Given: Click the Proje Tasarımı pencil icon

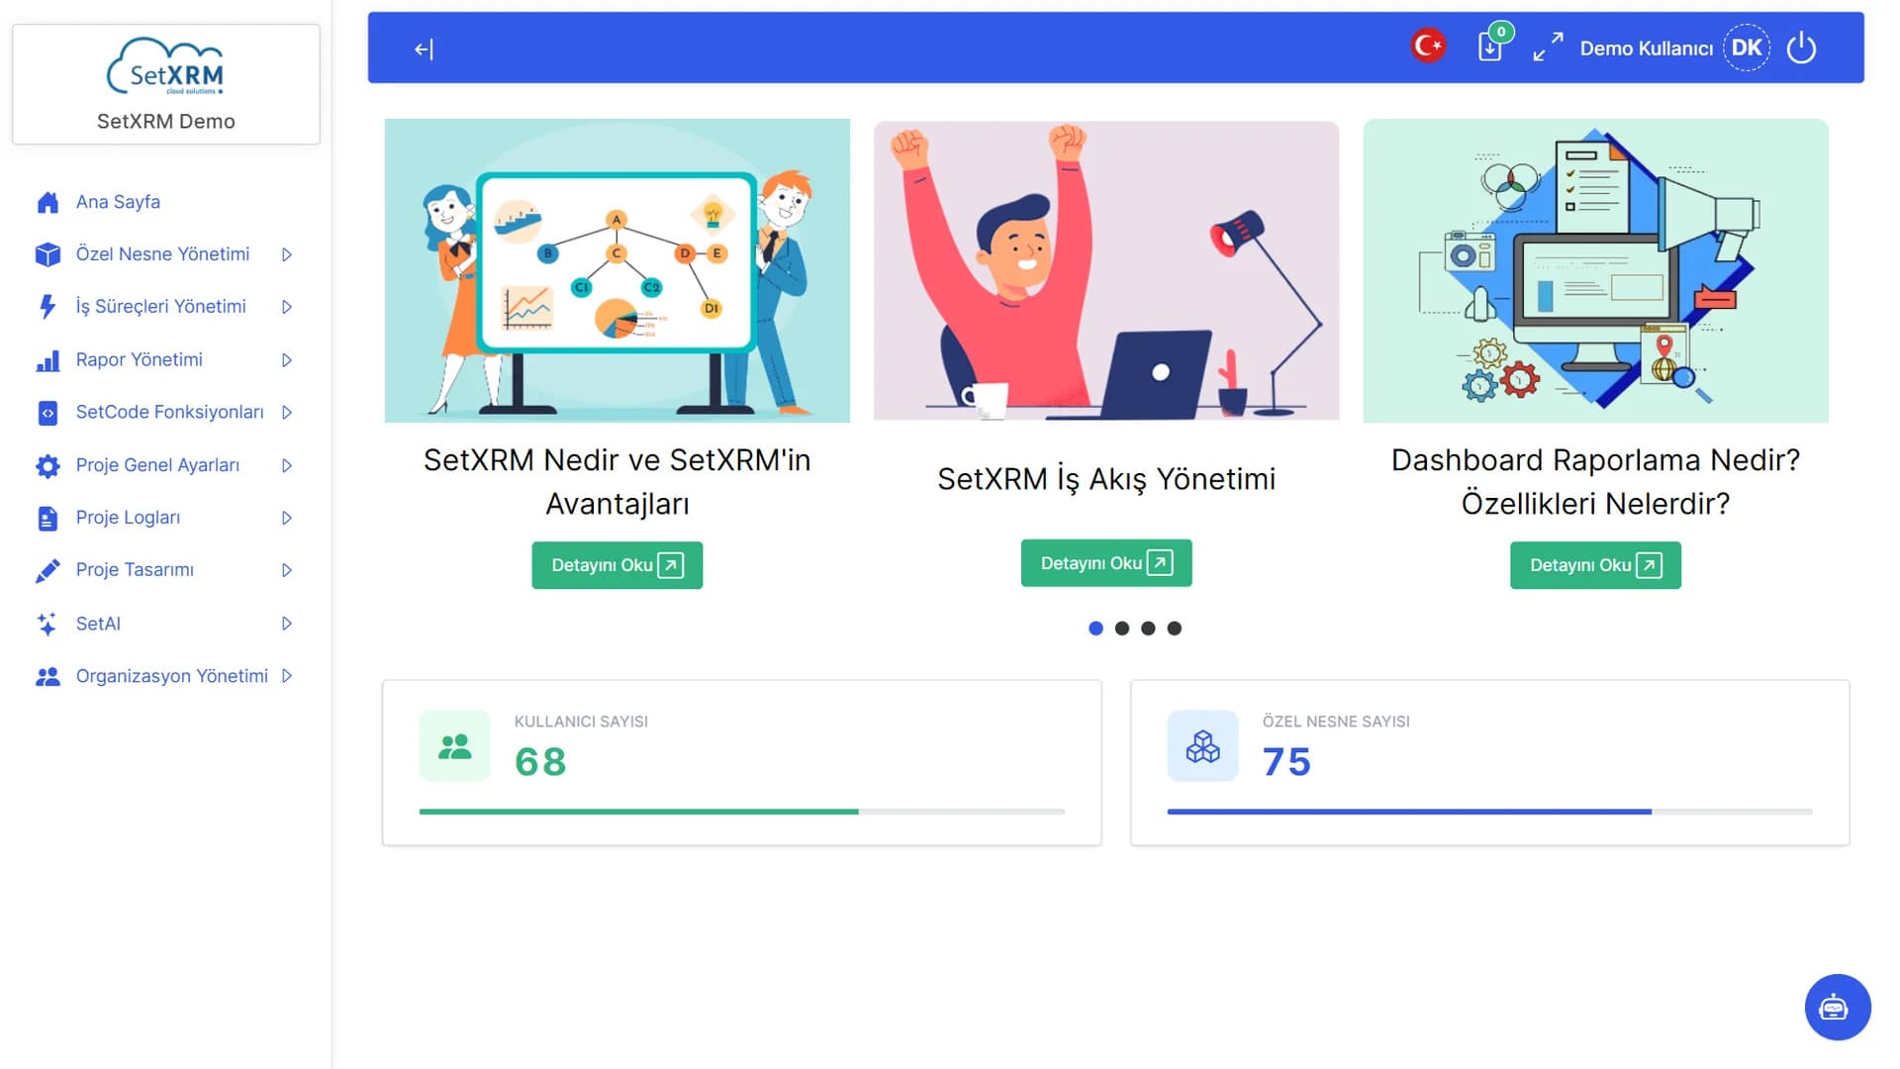Looking at the screenshot, I should (x=47, y=570).
